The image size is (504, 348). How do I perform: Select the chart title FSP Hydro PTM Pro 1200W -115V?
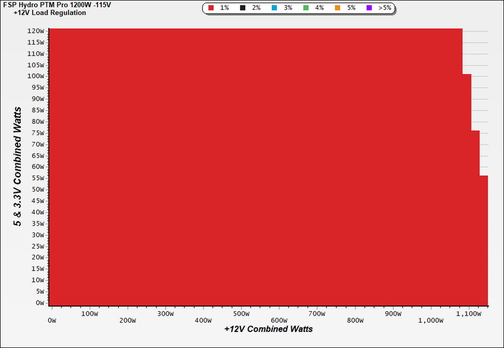(x=57, y=5)
